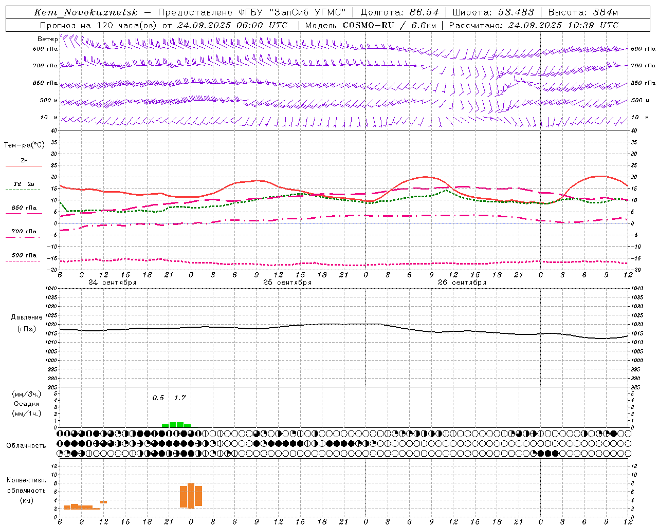Click the 'Td 2м' dew point legend label
This screenshot has height=526, width=658.
tap(24, 183)
